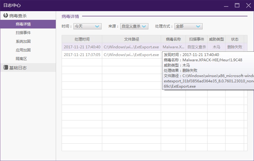Open the 来源 dropdown showing 自定义查杀

tap(134, 26)
